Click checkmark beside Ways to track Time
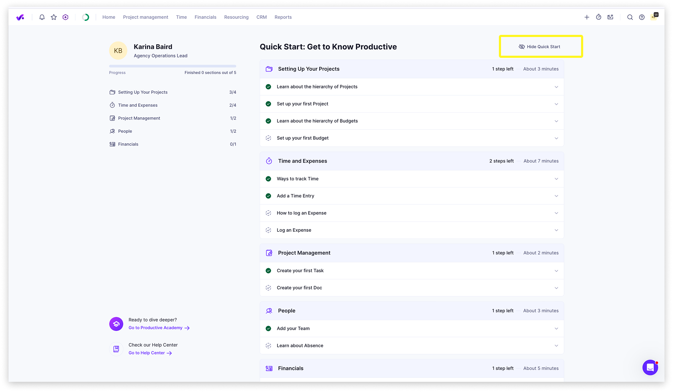The width and height of the screenshot is (673, 392). (268, 179)
